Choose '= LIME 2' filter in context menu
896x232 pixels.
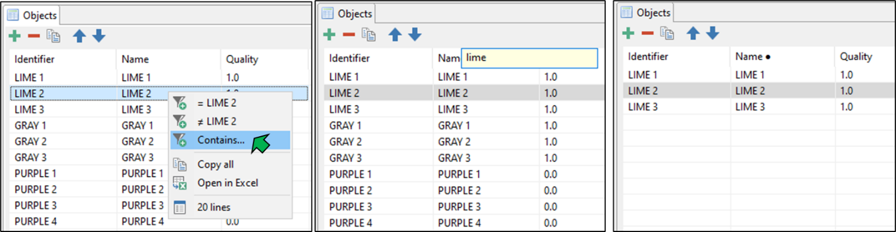tap(230, 103)
